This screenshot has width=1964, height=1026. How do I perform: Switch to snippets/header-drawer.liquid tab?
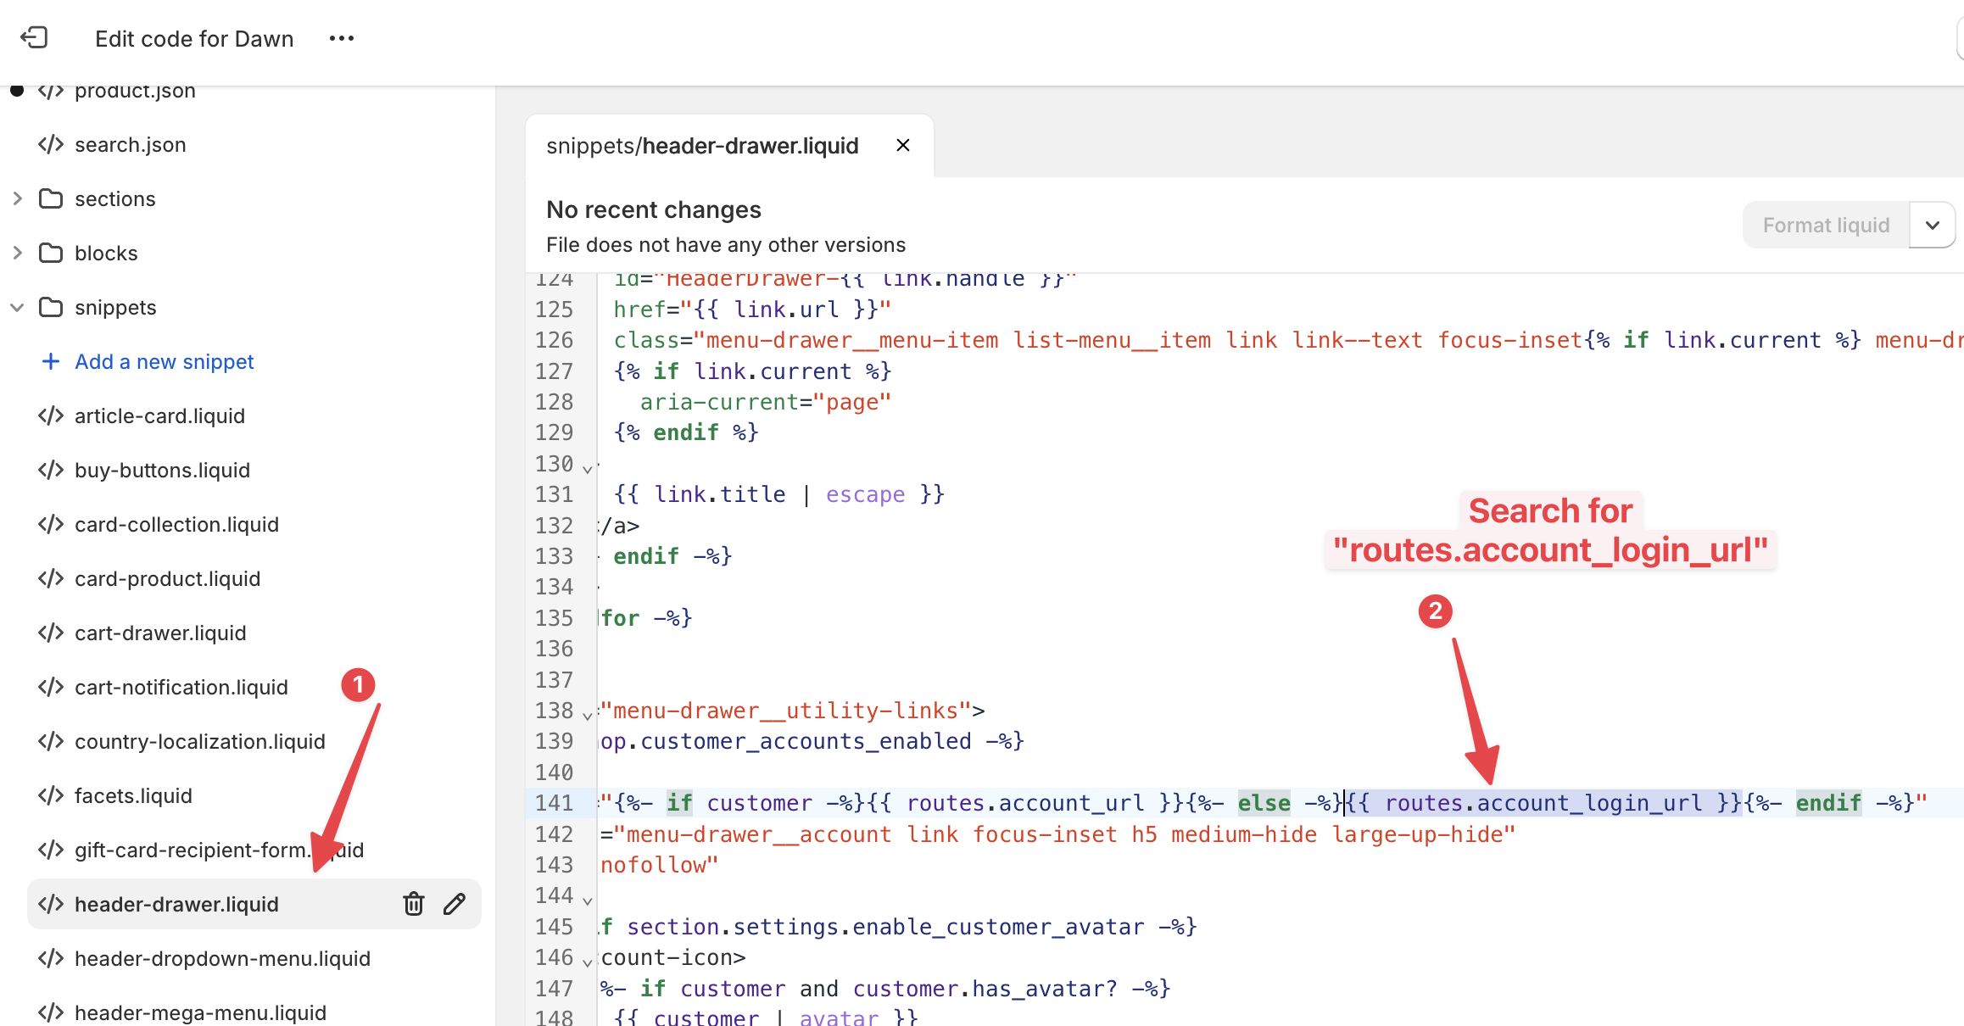[x=702, y=146]
